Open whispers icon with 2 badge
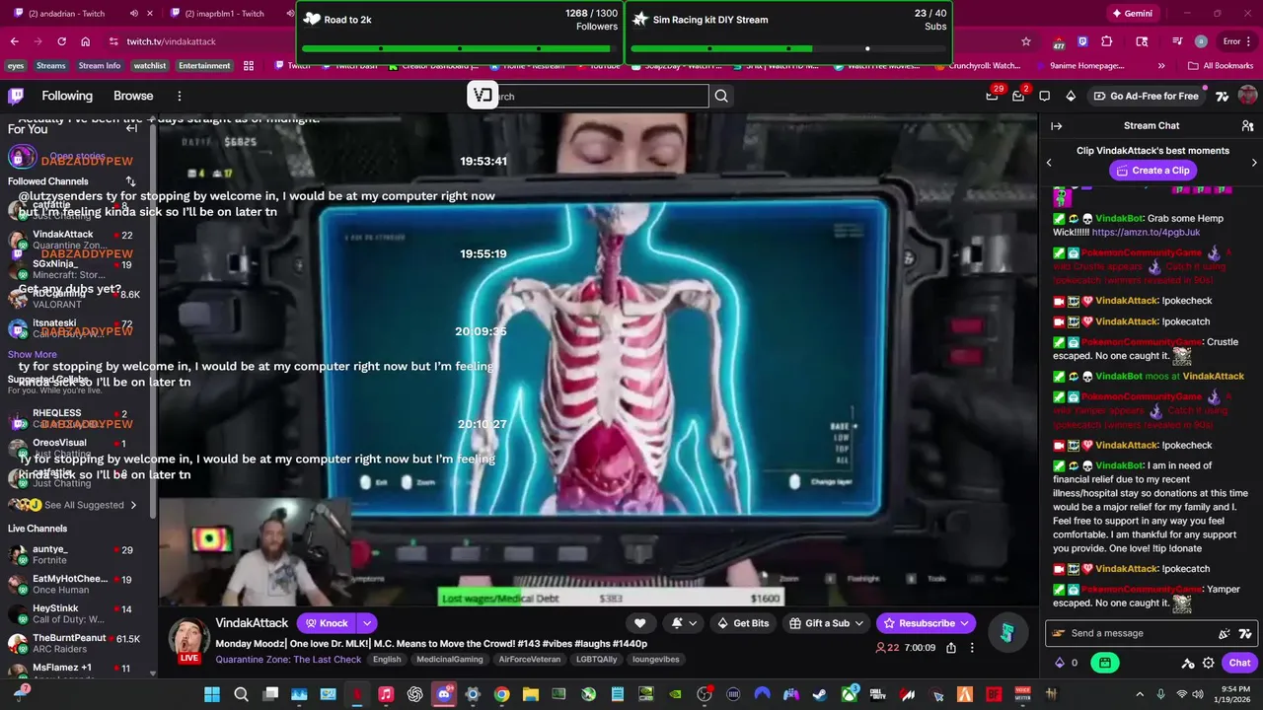Viewport: 1263px width, 710px height. point(1019,96)
